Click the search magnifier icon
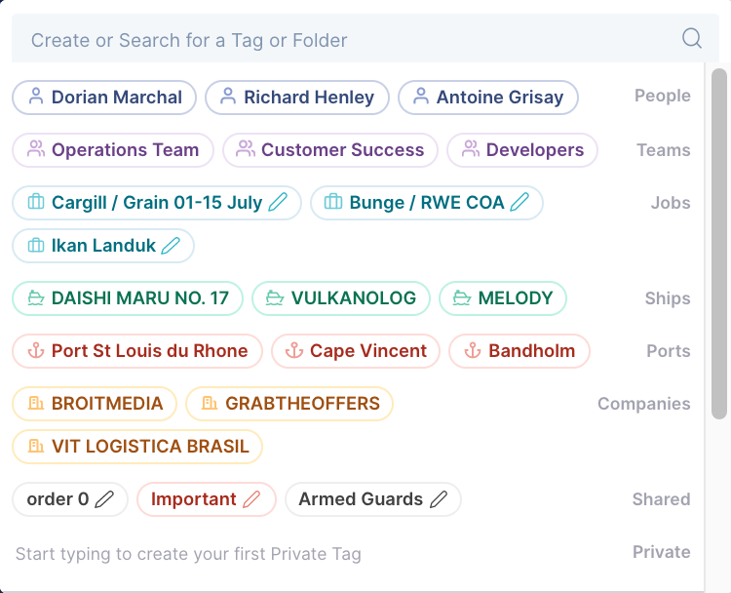Viewport: 731px width, 593px height. click(x=691, y=39)
